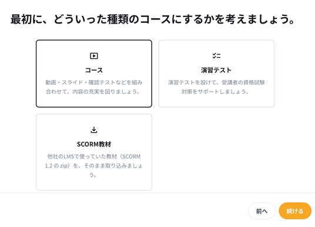Click the empty space right of SCORM教材 card
The image size is (315, 227).
(x=216, y=152)
